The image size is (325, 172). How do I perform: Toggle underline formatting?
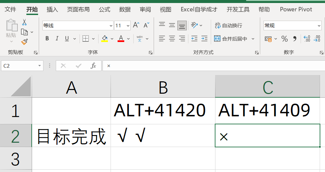(x=67, y=39)
